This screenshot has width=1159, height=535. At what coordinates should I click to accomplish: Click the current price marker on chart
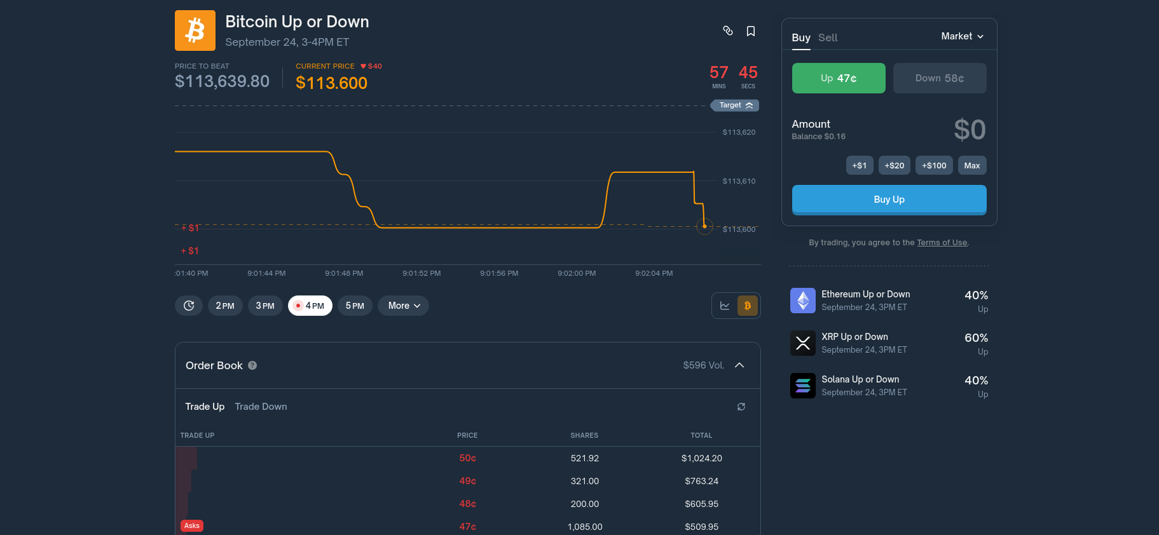(704, 226)
